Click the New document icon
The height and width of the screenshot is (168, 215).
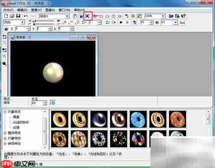click(6, 16)
